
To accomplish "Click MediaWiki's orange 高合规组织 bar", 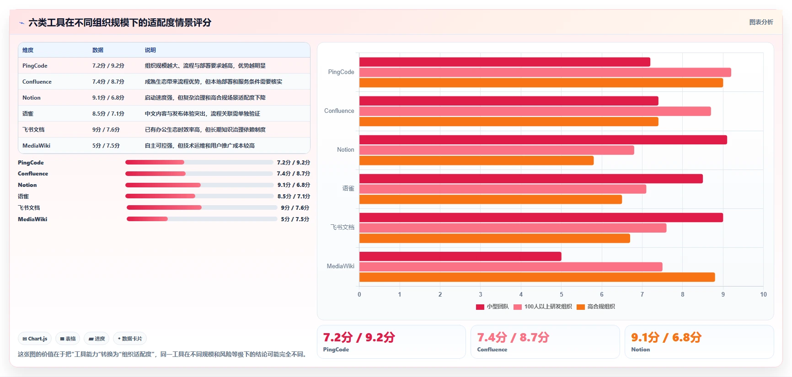I will coord(537,277).
